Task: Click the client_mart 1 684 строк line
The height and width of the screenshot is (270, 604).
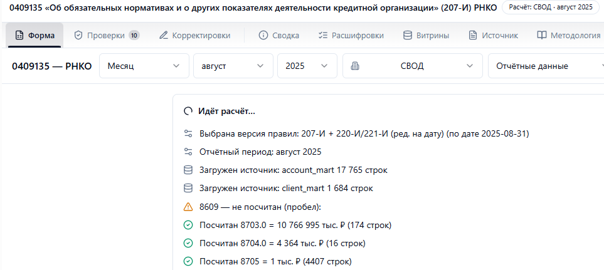Action: (x=286, y=189)
